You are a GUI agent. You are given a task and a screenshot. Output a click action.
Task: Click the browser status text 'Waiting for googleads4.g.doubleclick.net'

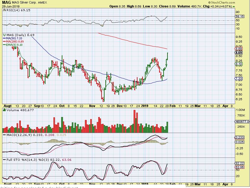39,187
